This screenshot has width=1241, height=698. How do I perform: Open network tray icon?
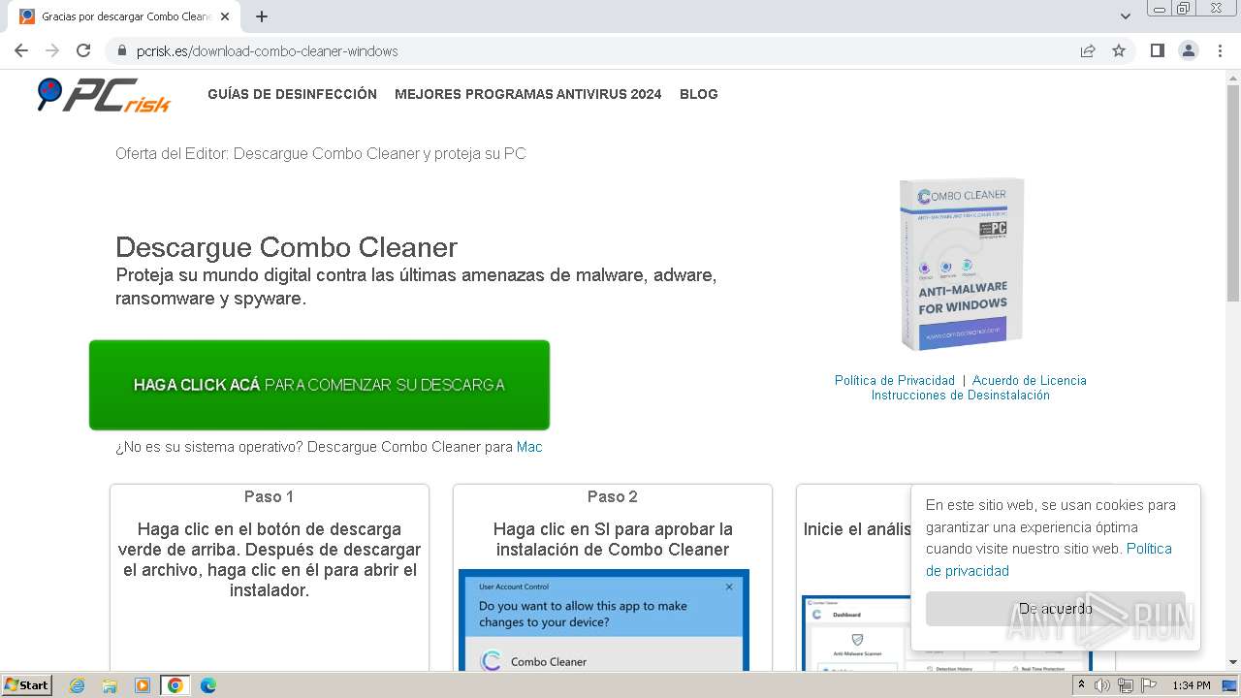tap(1126, 685)
